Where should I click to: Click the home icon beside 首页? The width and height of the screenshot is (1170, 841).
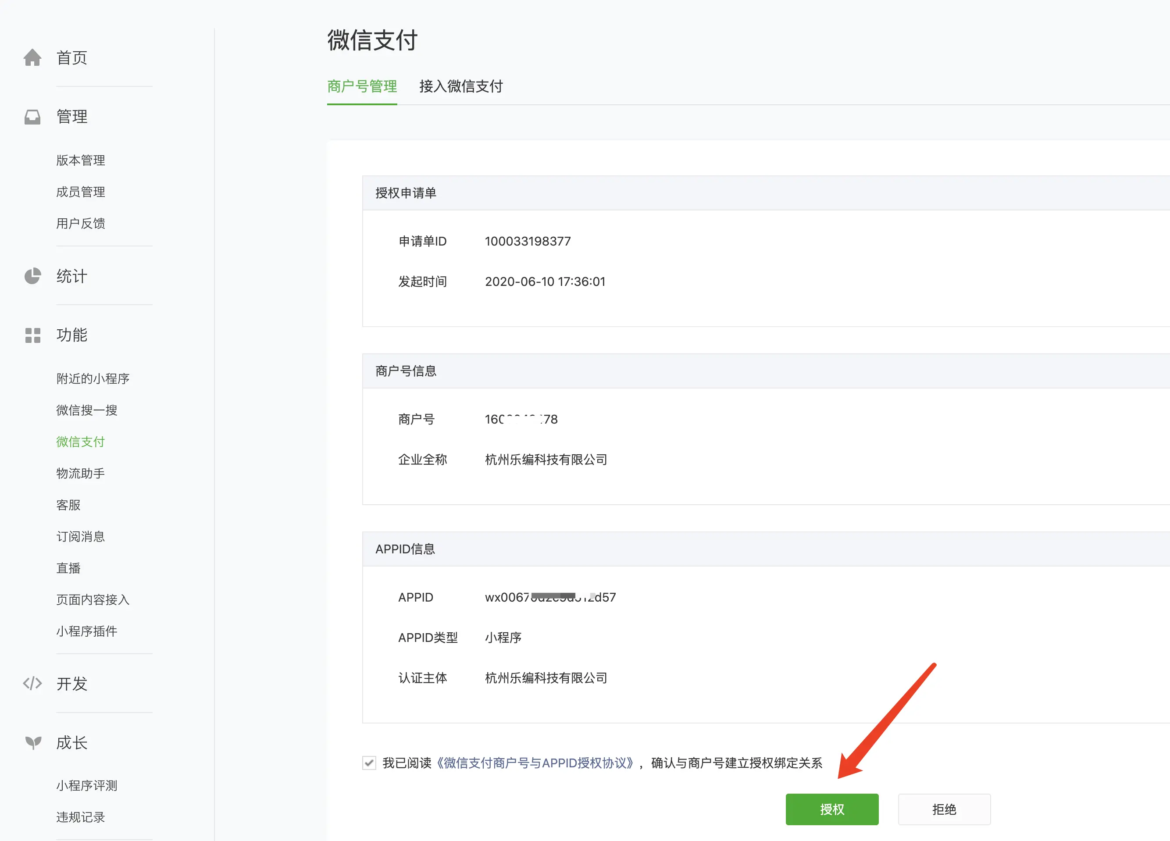coord(32,58)
